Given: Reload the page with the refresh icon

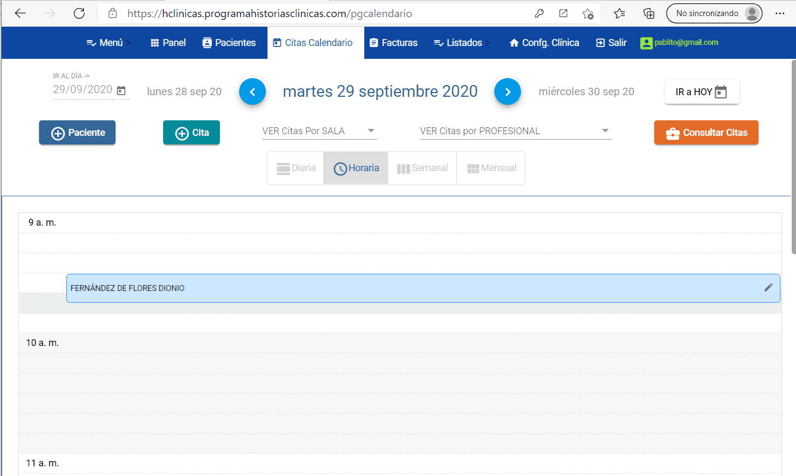Looking at the screenshot, I should point(79,13).
